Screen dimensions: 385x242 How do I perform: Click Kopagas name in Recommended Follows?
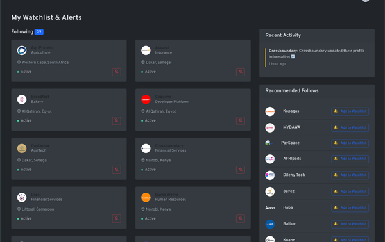tap(291, 111)
